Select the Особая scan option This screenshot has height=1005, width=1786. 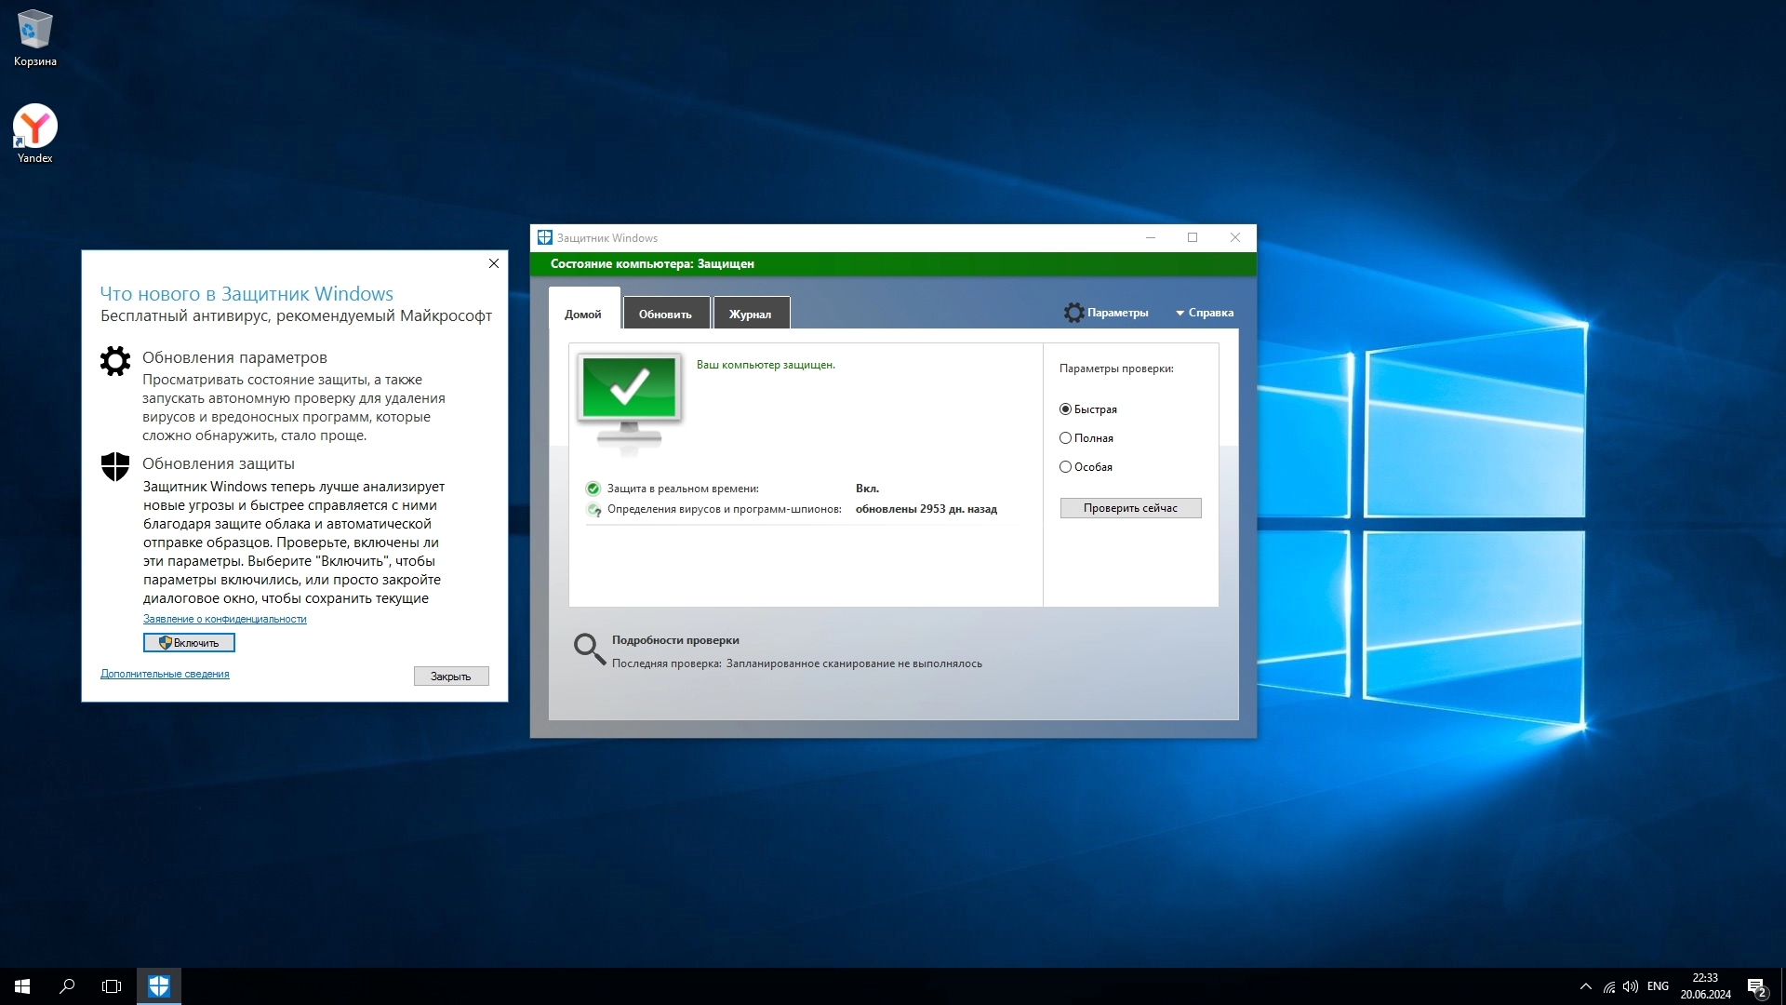1066,467
